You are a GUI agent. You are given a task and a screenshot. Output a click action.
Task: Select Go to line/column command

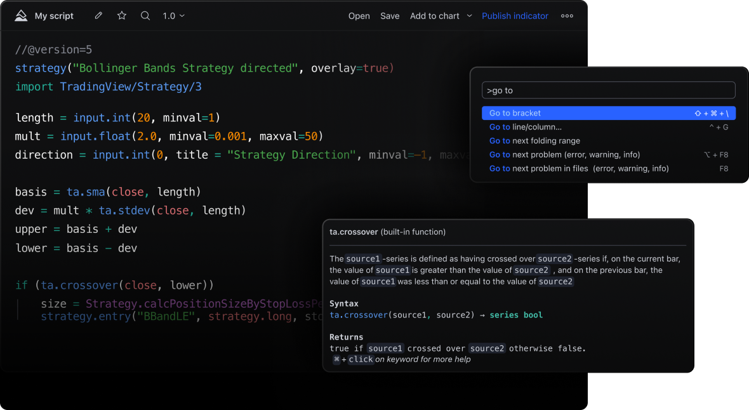tap(608, 127)
